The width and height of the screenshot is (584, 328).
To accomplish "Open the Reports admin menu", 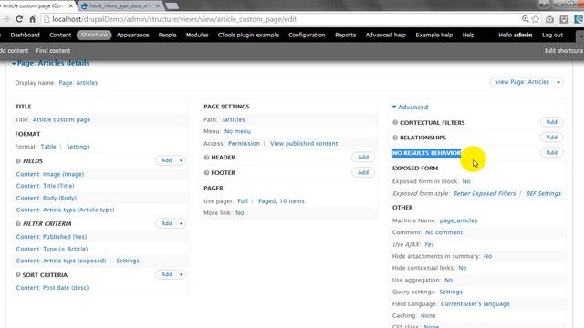I will click(345, 35).
